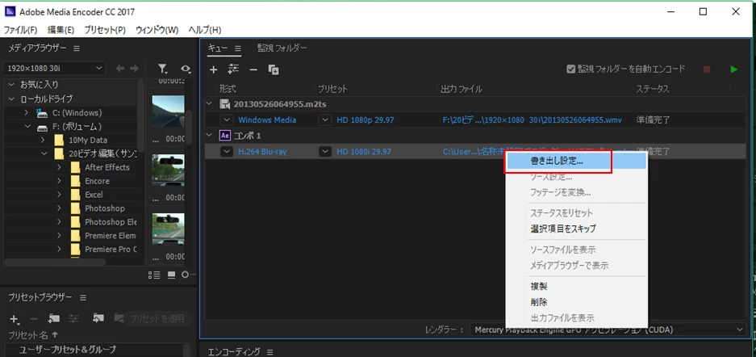Image resolution: width=756 pixels, height=357 pixels.
Task: Go back with the media browser left arrow
Action: tap(119, 69)
